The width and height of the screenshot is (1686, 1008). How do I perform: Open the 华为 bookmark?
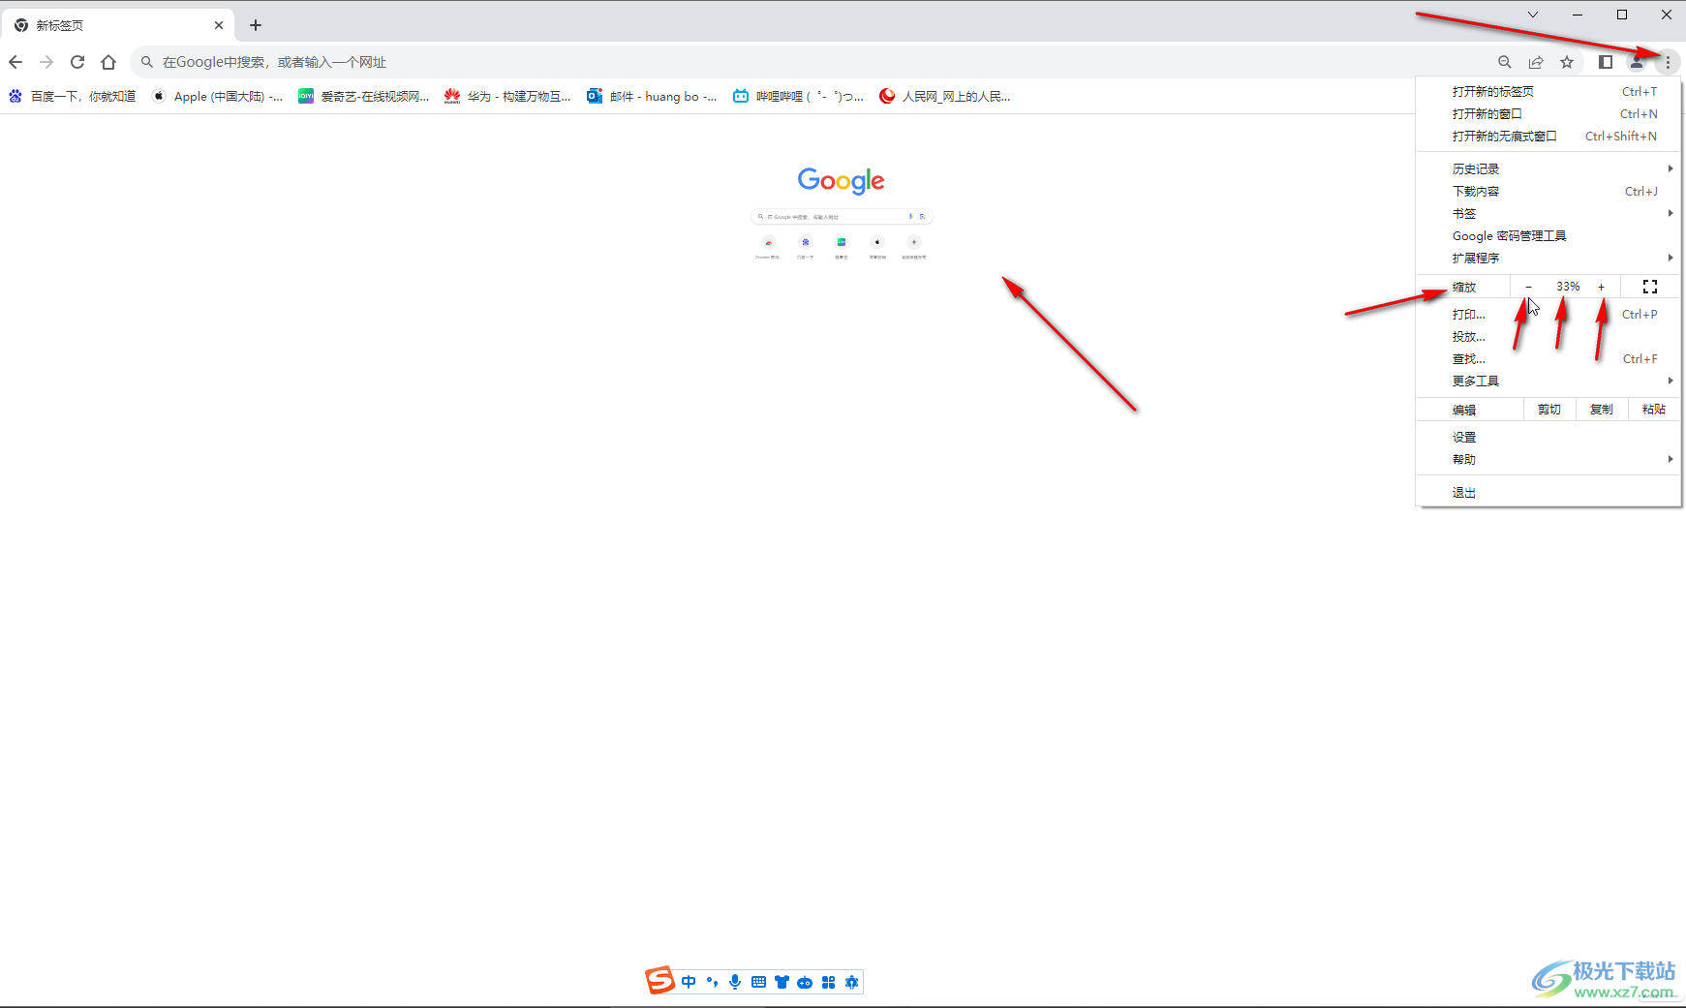coord(508,96)
